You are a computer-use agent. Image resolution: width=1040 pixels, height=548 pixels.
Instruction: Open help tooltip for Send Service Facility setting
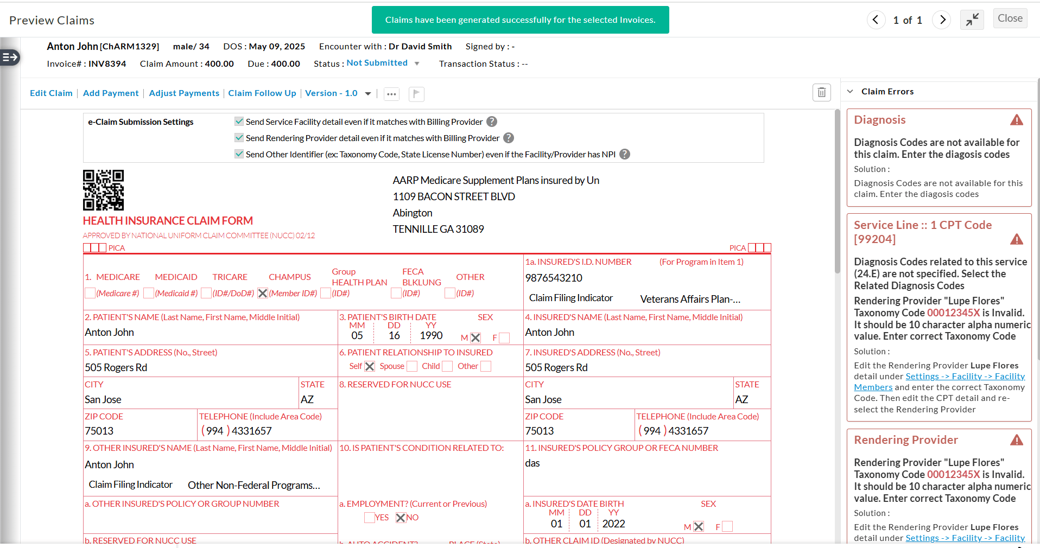click(491, 122)
